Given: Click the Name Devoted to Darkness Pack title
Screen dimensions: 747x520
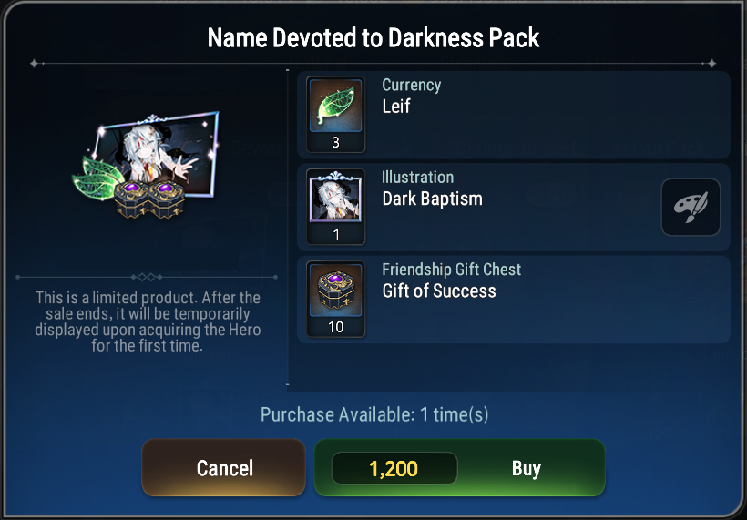Looking at the screenshot, I should (x=373, y=37).
